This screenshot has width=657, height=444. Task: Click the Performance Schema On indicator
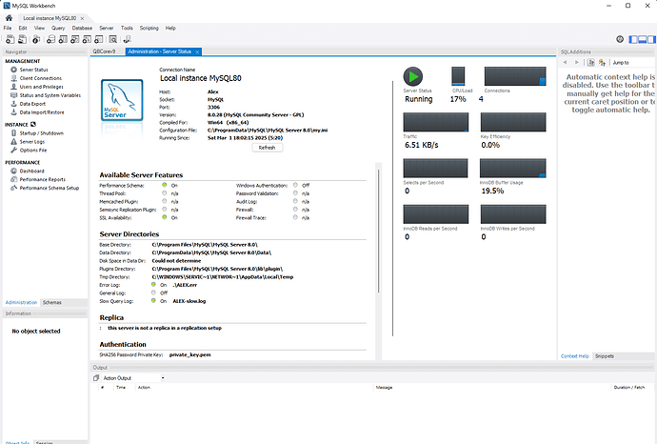(x=165, y=185)
